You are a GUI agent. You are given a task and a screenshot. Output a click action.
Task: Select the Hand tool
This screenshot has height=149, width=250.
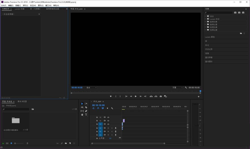point(82,115)
